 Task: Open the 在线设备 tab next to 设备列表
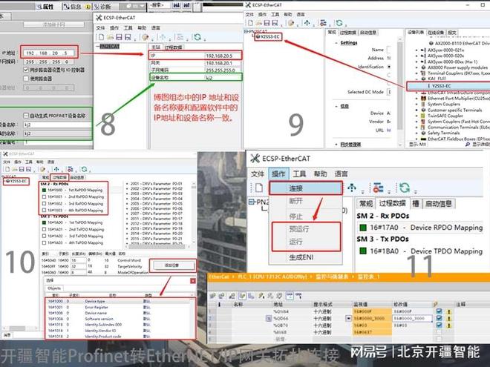point(436,33)
